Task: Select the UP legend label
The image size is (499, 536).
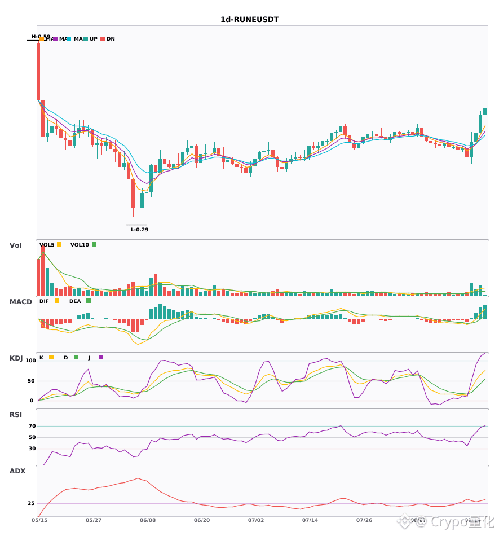Action: (94, 39)
